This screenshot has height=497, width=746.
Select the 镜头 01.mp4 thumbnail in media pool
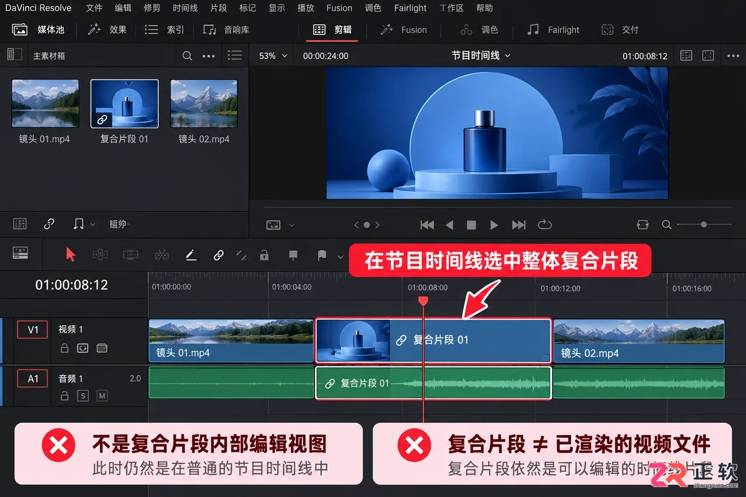click(x=45, y=104)
